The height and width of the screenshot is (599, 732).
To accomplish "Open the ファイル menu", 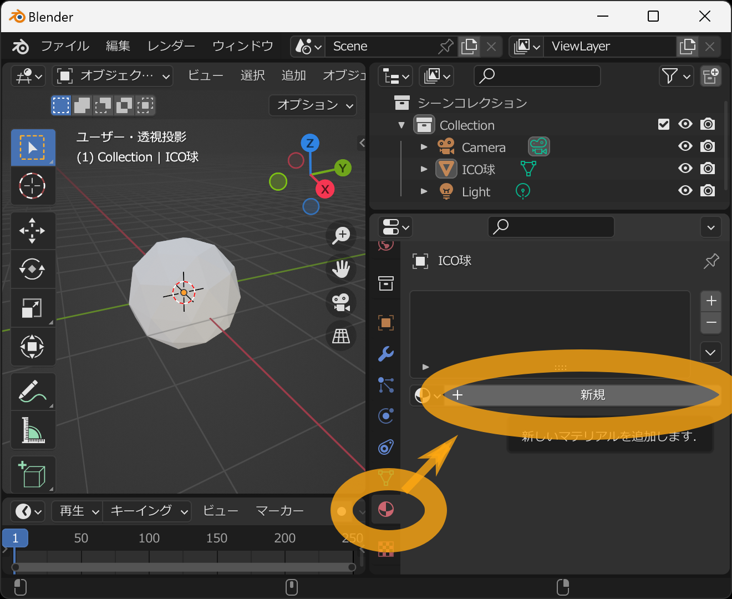I will tap(65, 46).
